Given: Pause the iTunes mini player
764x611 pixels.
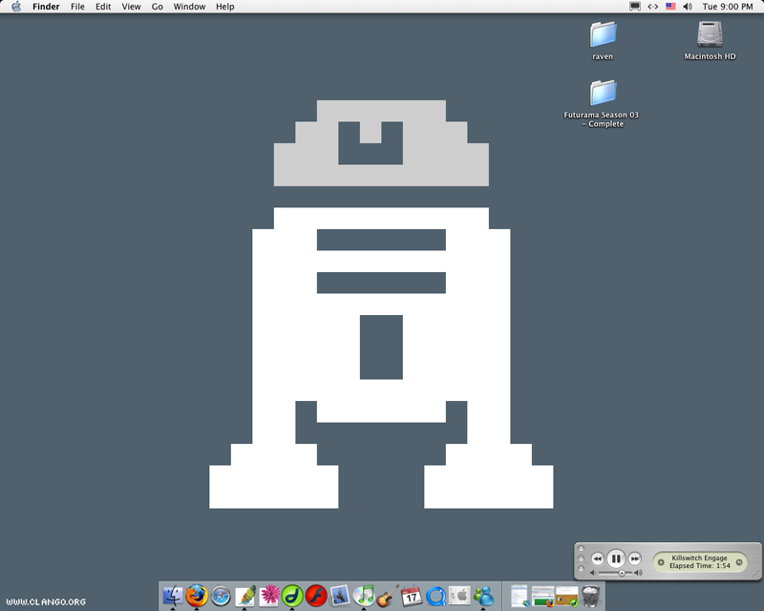Looking at the screenshot, I should coord(616,558).
